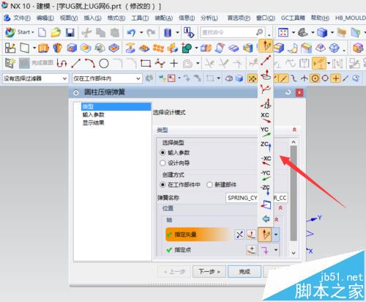The height and width of the screenshot is (302, 366).
Task: Click the 弹簧名称 name input field
Action: [257, 198]
